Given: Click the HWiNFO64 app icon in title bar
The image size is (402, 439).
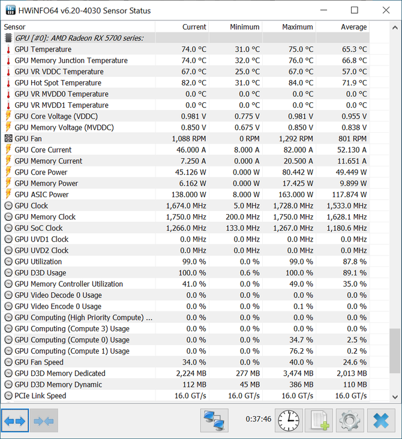Looking at the screenshot, I should [x=10, y=10].
